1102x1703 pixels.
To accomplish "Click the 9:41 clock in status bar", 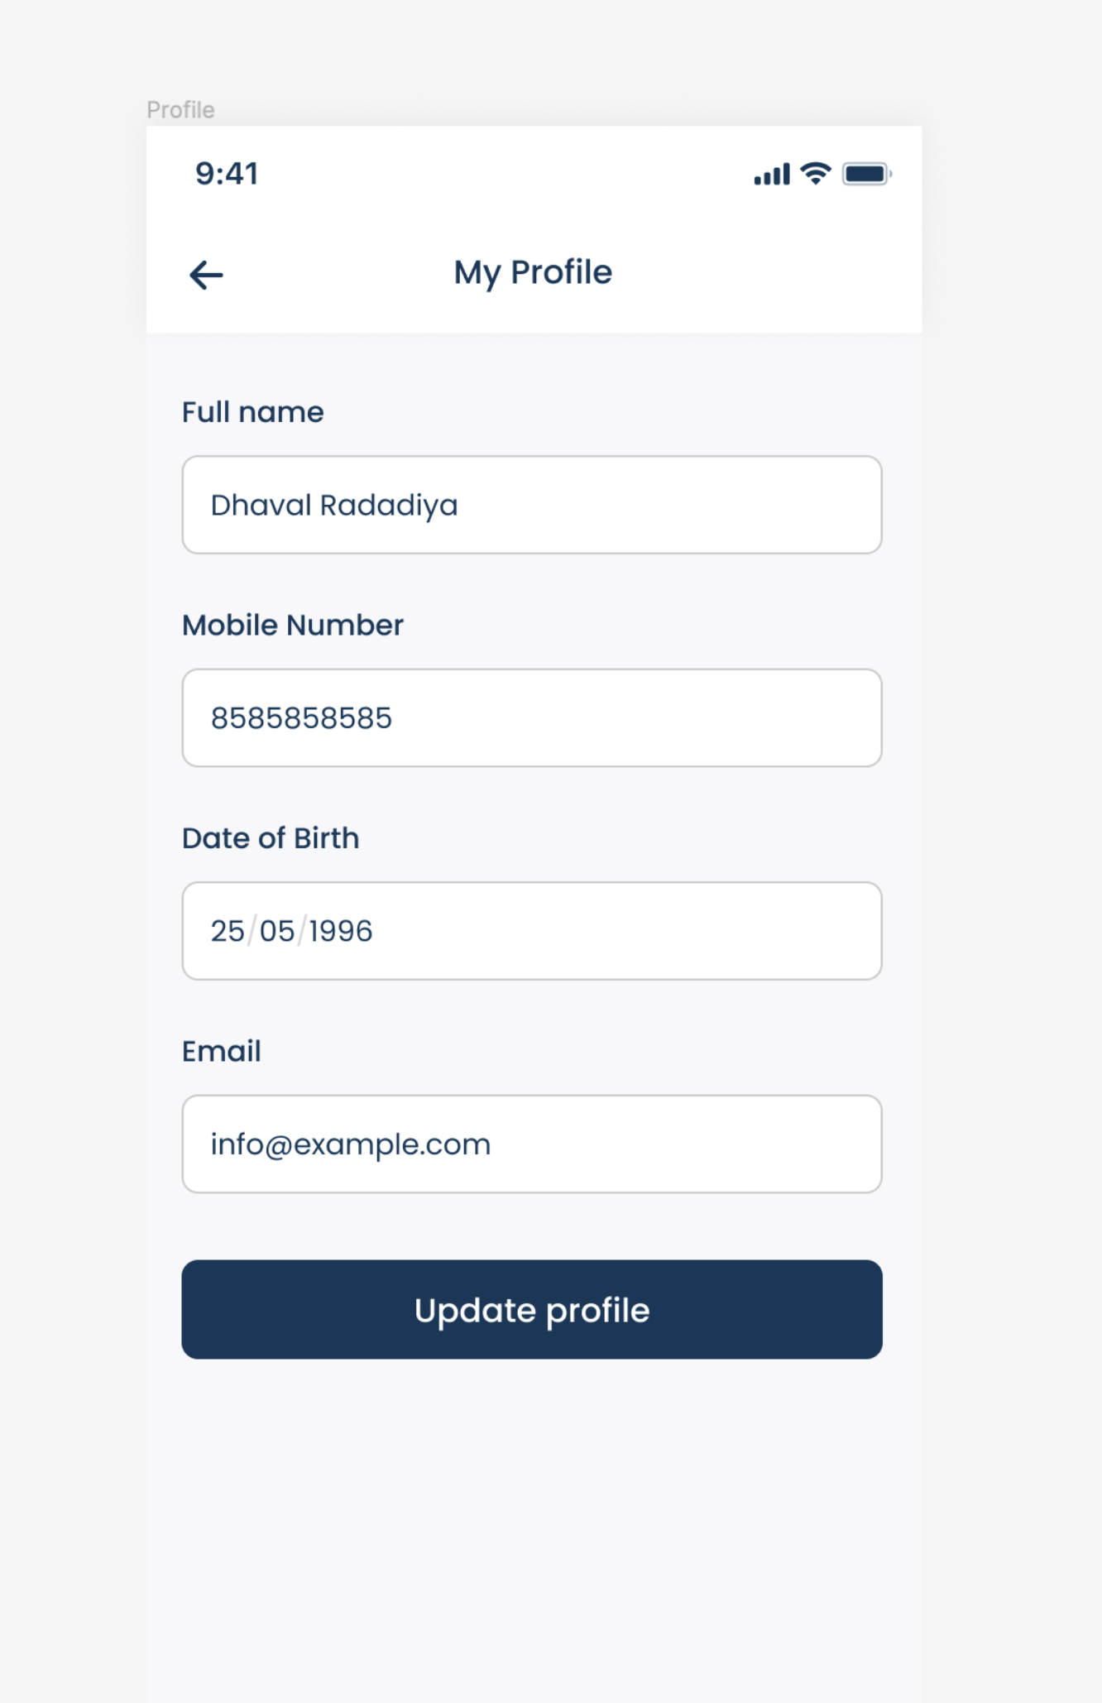I will (x=227, y=174).
